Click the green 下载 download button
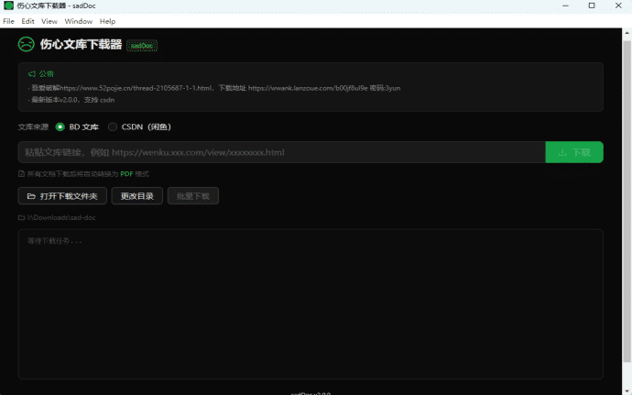 pyautogui.click(x=574, y=152)
